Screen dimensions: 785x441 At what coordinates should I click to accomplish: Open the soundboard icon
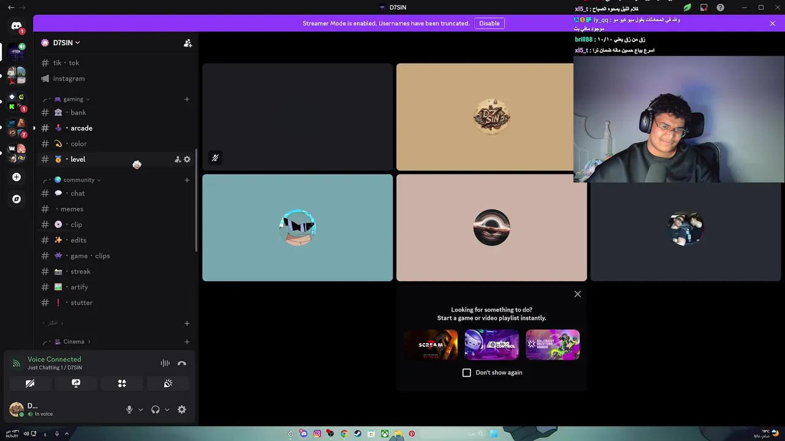168,383
